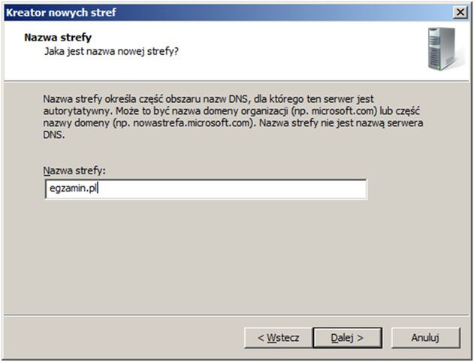Viewport: 474px width, 362px height.
Task: Click the ">" arrow on the Dalej button
Action: pos(359,338)
